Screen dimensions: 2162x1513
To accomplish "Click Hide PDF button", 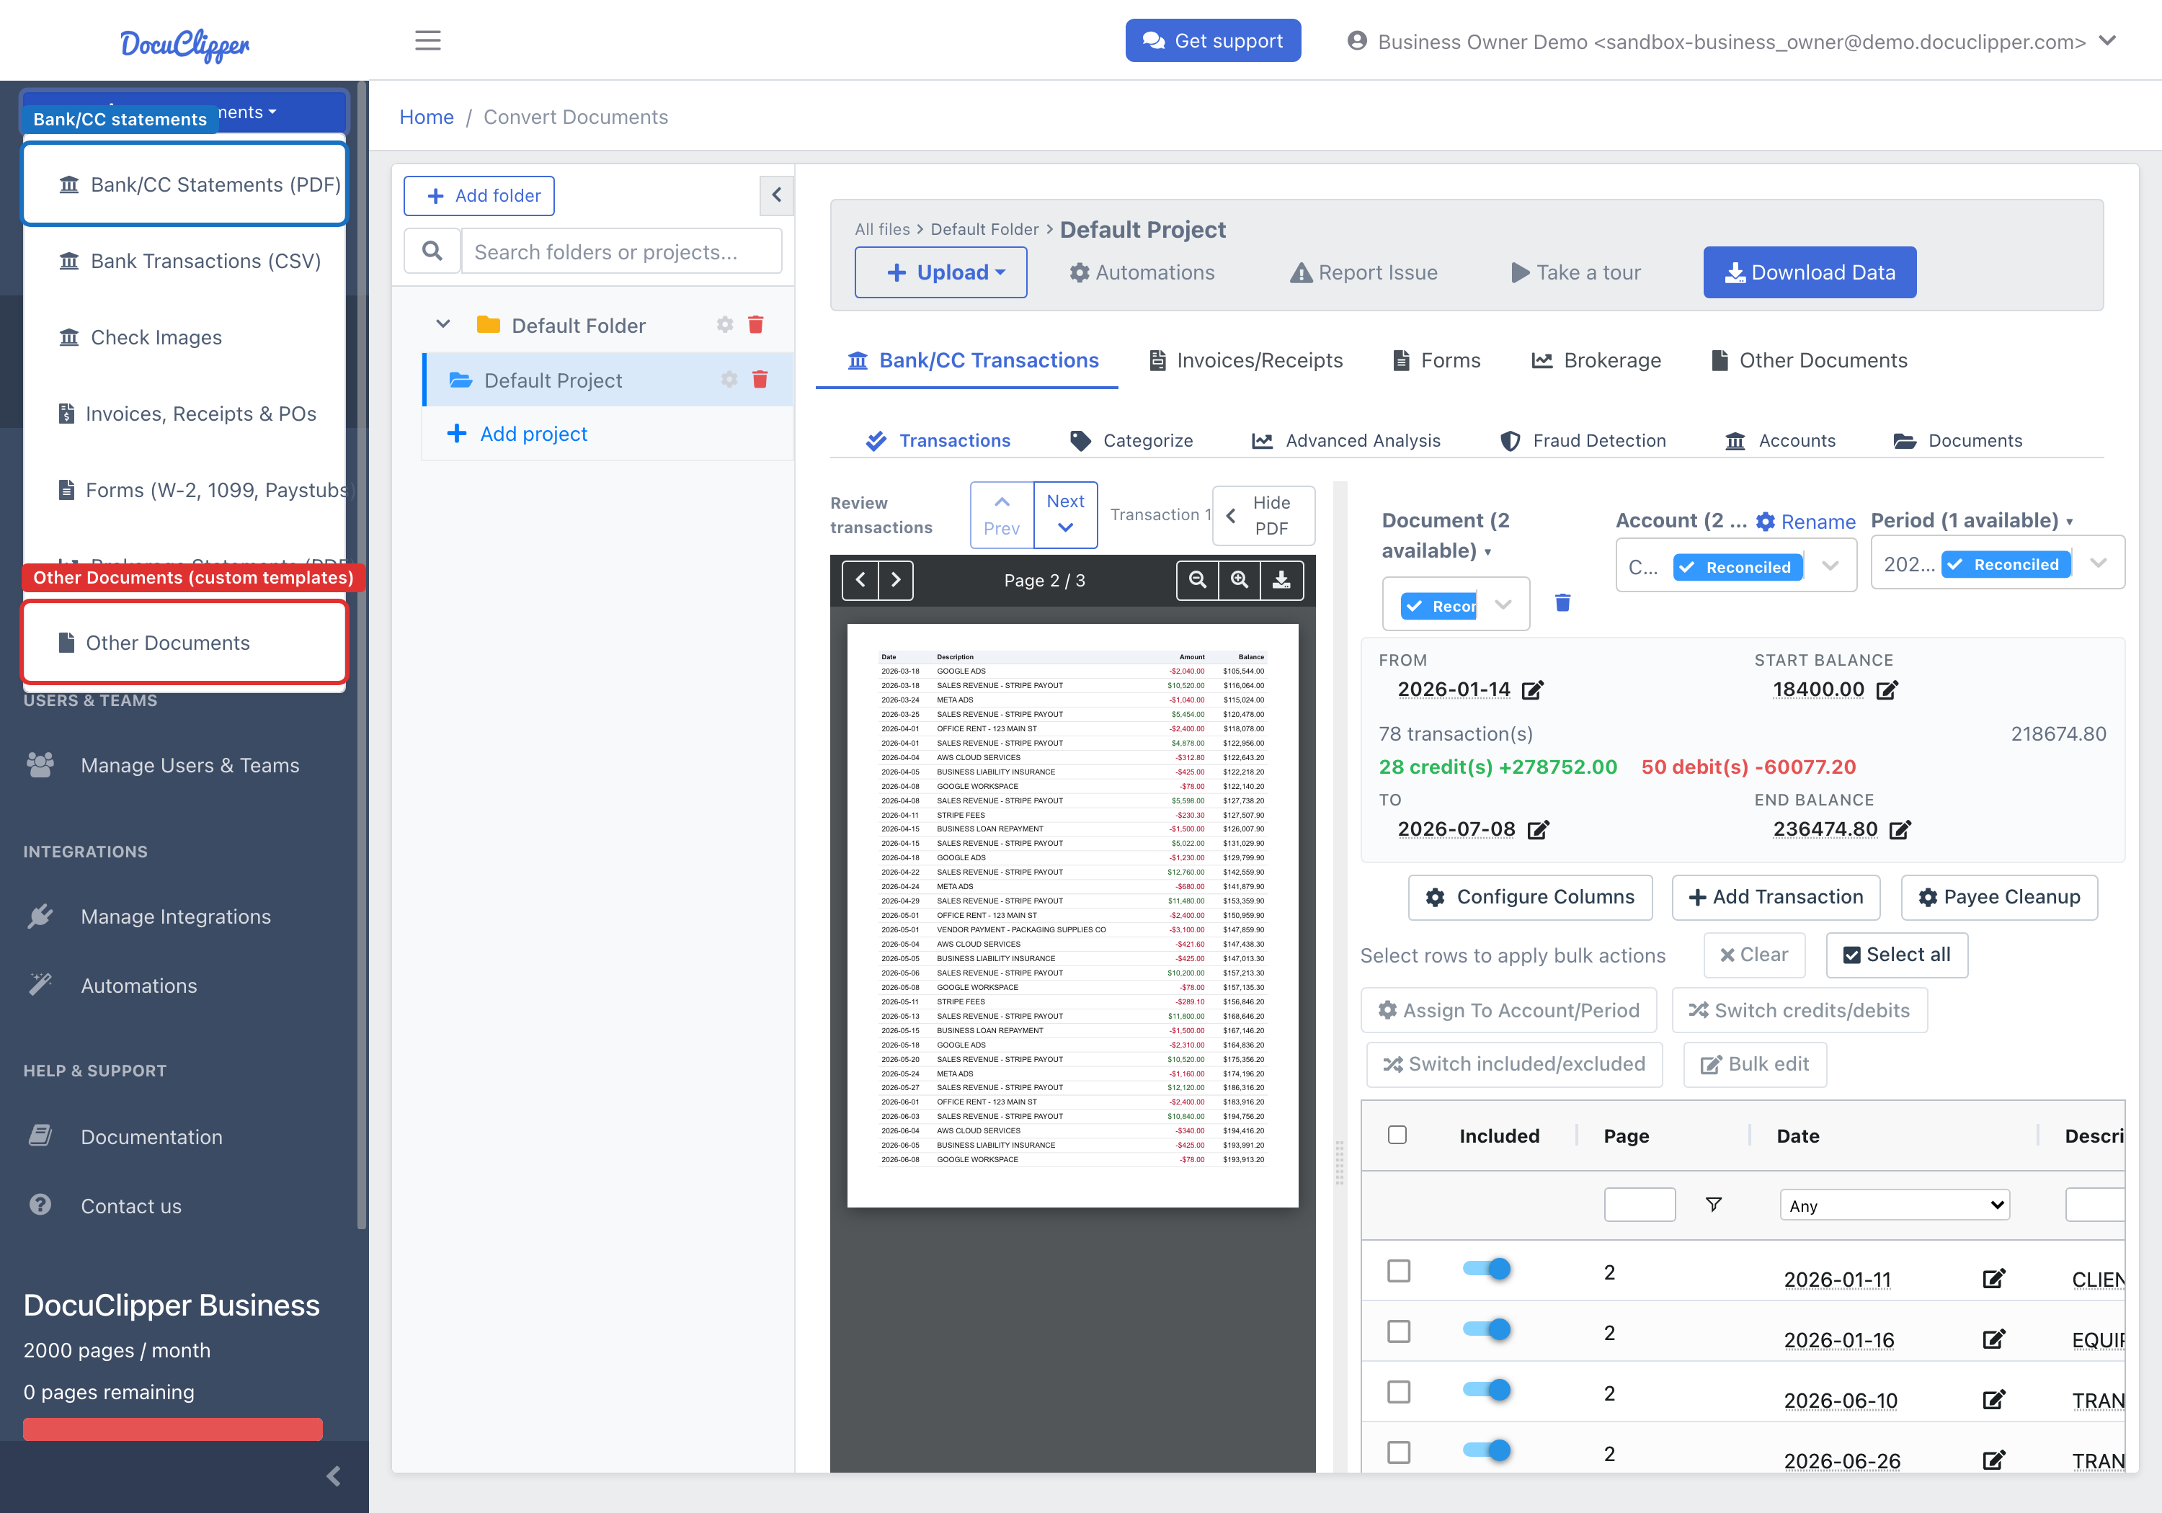I will click(1262, 515).
